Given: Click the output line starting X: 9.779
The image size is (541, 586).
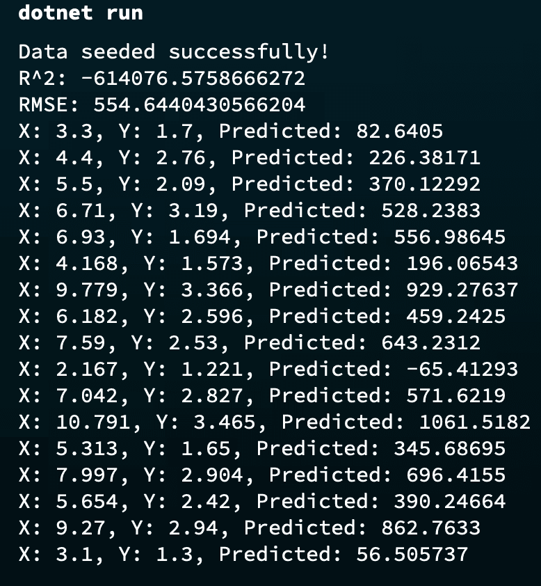Looking at the screenshot, I should [268, 290].
